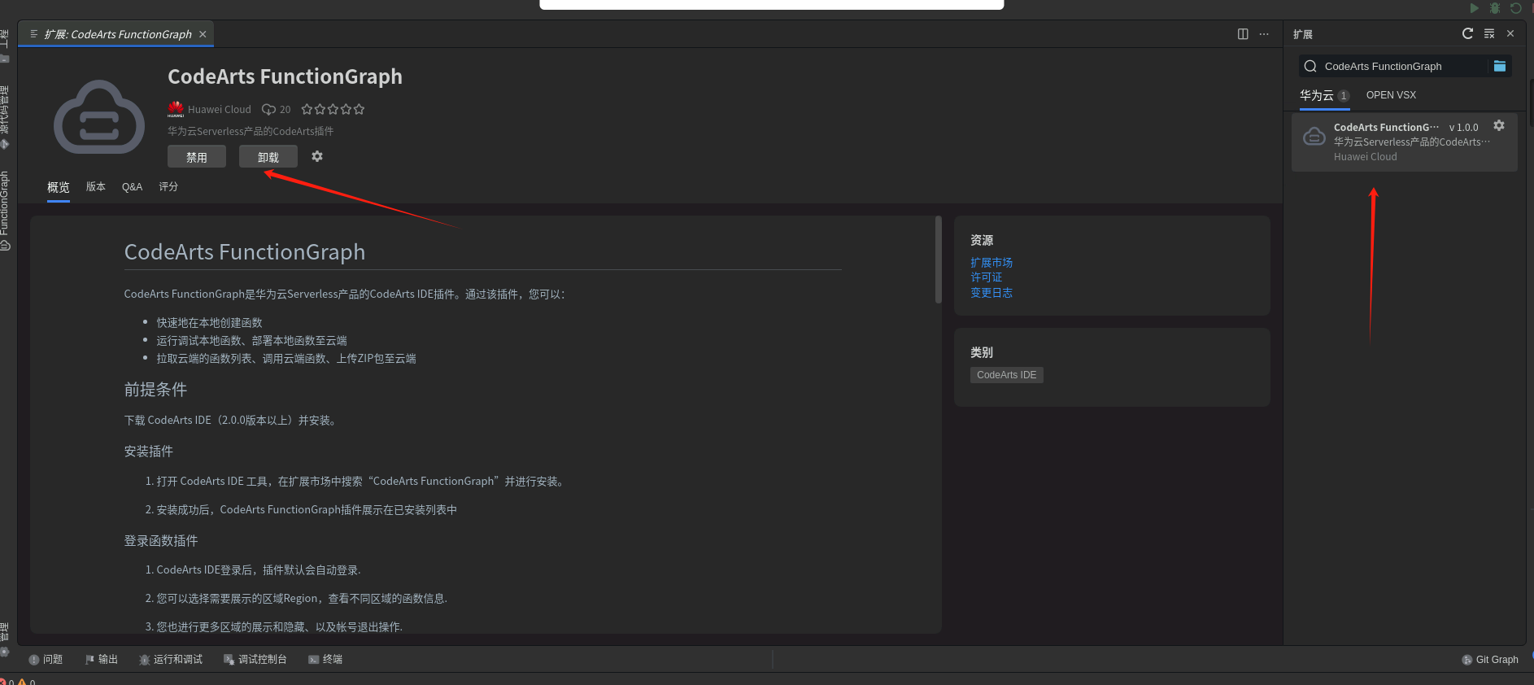Click 'v 1.0.0' on the extension list entry

(1463, 128)
